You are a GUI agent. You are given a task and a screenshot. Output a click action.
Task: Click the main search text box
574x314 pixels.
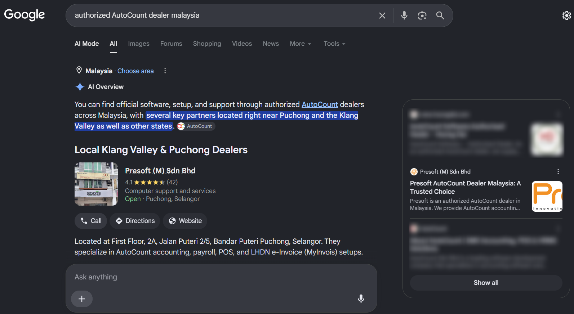[223, 15]
